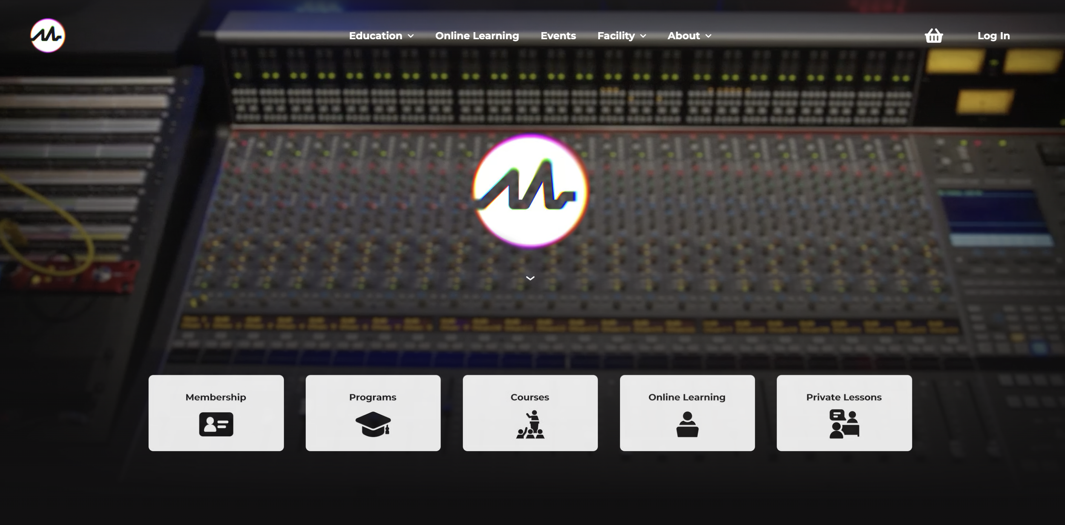Click the classroom teacher icon under Courses

coord(530,424)
